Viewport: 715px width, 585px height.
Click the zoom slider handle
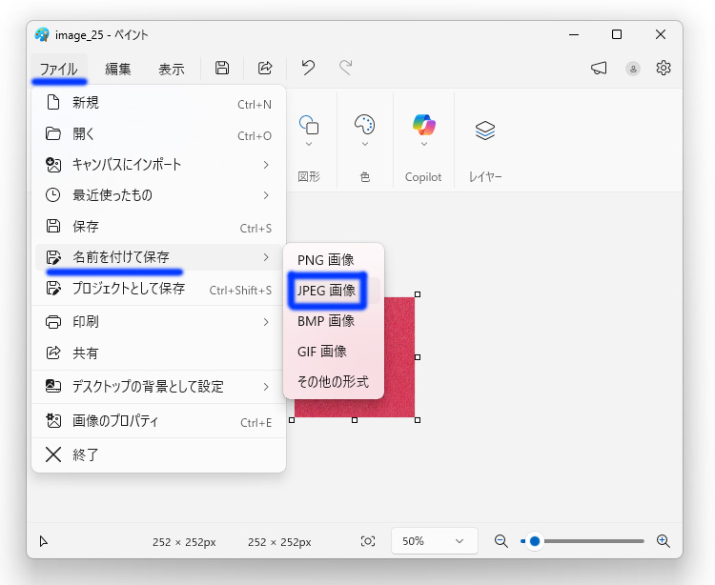coord(535,541)
